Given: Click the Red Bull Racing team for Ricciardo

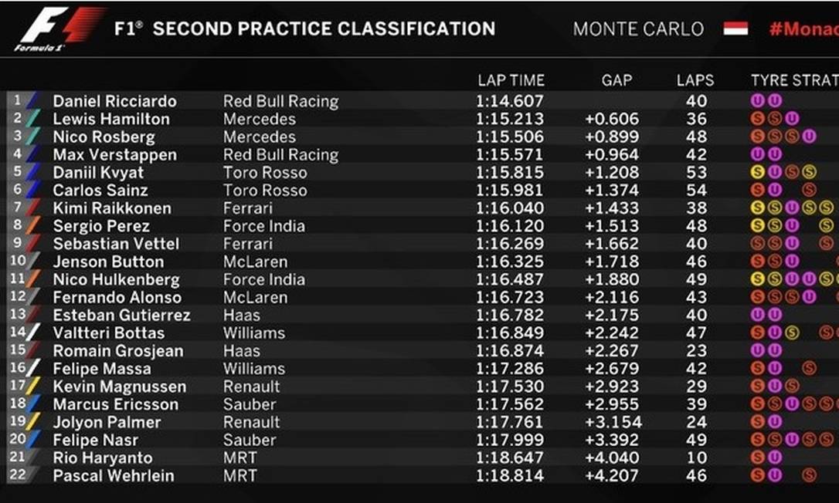Looking at the screenshot, I should click(280, 101).
